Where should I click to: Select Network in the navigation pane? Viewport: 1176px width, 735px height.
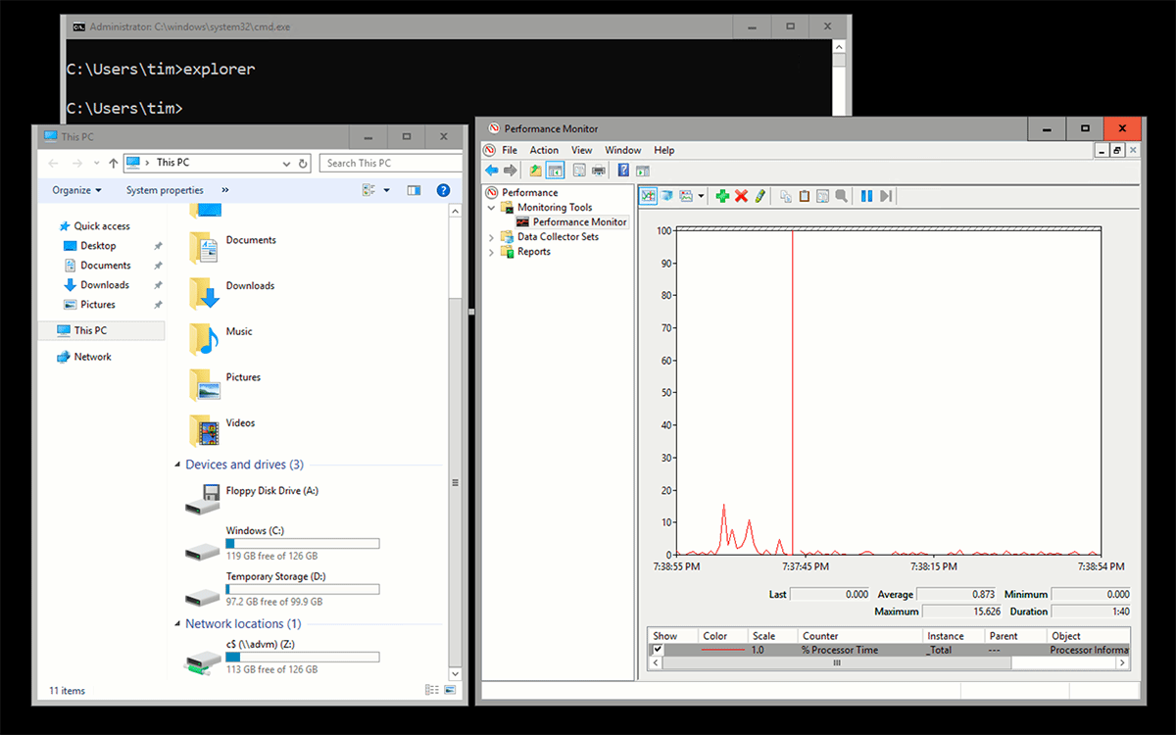(x=92, y=357)
